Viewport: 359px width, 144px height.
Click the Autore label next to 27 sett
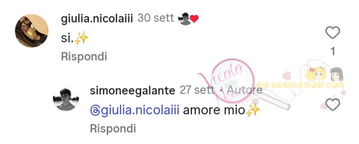[x=244, y=91]
